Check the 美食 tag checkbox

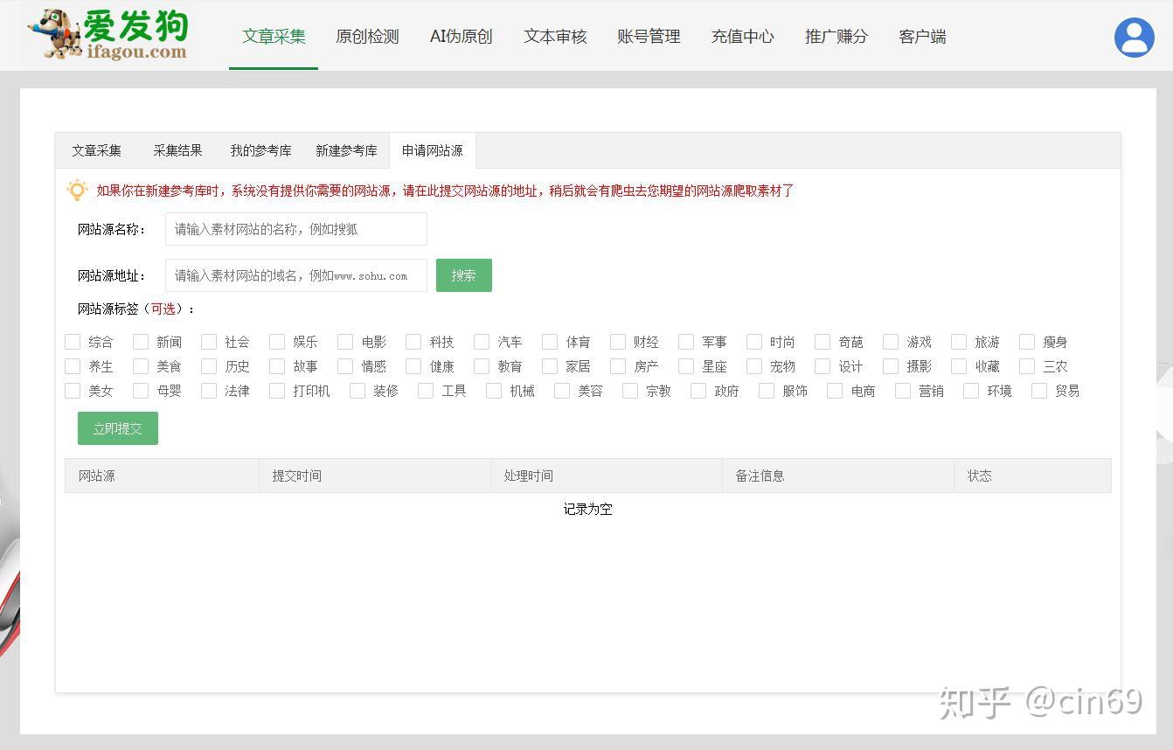pyautogui.click(x=141, y=366)
